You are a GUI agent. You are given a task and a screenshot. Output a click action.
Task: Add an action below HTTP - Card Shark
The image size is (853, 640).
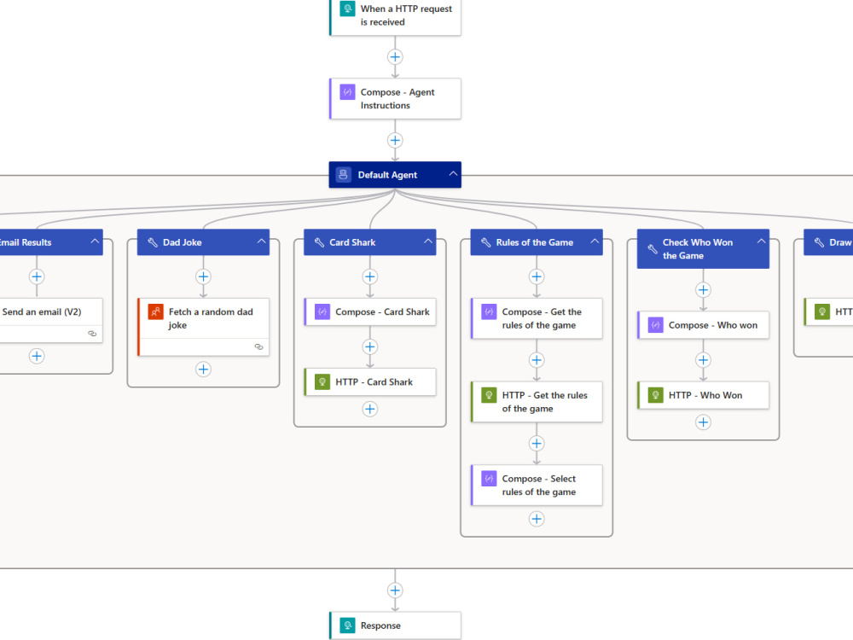[x=370, y=410]
